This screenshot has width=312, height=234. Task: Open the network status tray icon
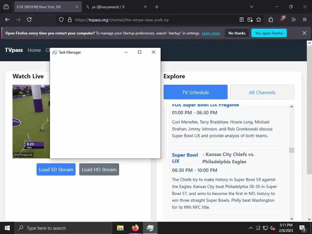(x=265, y=228)
